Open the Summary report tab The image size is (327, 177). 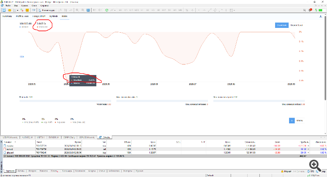pos(7,16)
